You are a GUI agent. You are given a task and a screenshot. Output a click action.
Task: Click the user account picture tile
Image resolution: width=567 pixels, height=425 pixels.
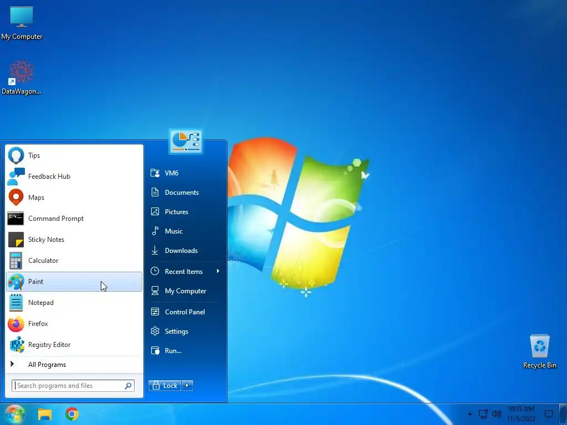tap(185, 141)
